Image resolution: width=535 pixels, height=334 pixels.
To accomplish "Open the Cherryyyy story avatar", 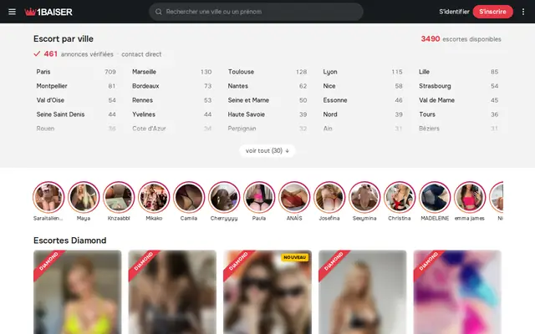I will point(224,197).
